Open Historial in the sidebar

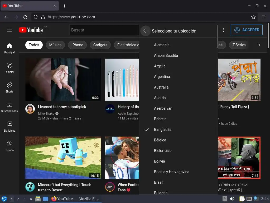9,146
